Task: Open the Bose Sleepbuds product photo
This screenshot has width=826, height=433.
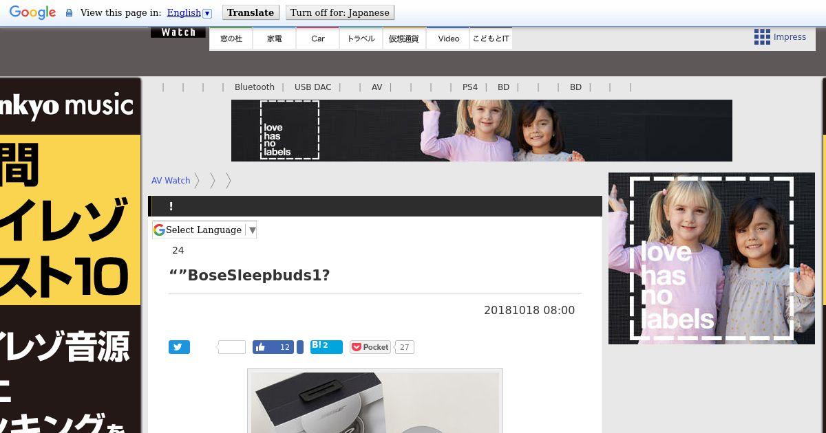Action: [x=375, y=401]
